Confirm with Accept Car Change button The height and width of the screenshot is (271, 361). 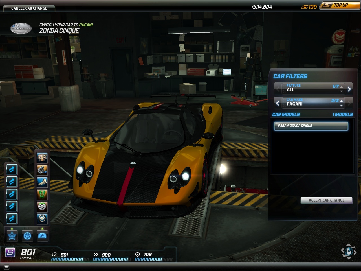coord(326,200)
